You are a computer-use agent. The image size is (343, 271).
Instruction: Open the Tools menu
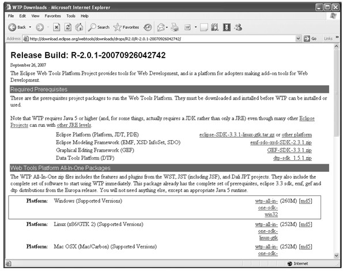point(71,16)
